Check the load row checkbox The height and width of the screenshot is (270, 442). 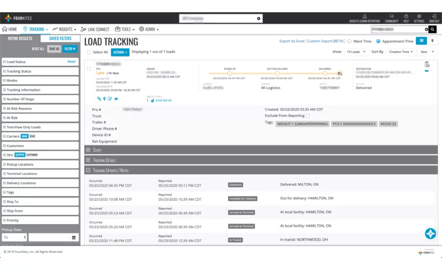pyautogui.click(x=89, y=69)
